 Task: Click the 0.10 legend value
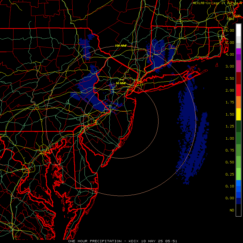(230, 186)
